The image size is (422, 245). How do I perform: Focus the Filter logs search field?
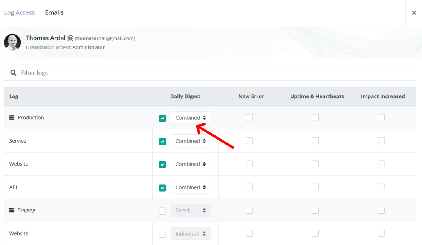210,73
